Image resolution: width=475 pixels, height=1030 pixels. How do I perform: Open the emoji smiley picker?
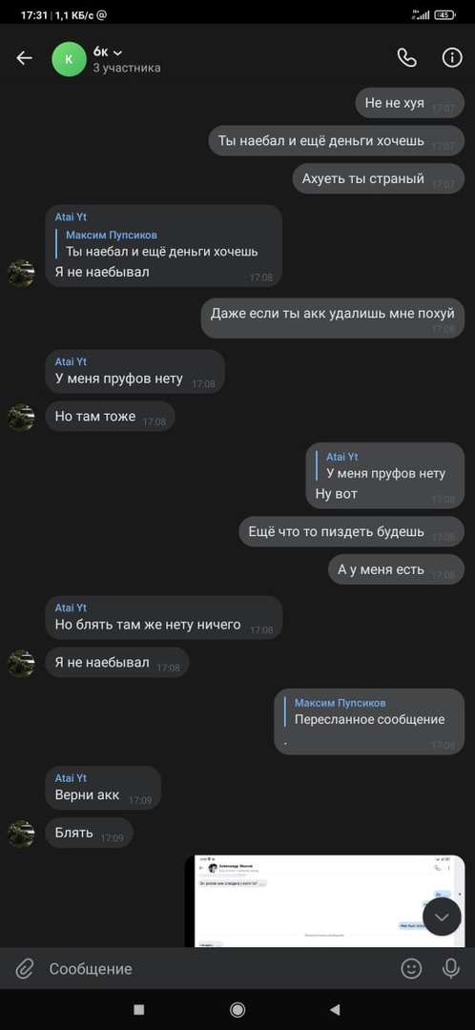411,968
